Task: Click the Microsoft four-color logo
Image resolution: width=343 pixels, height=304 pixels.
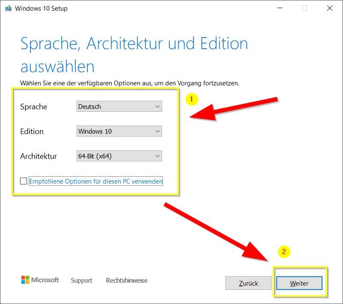Action: [26, 280]
